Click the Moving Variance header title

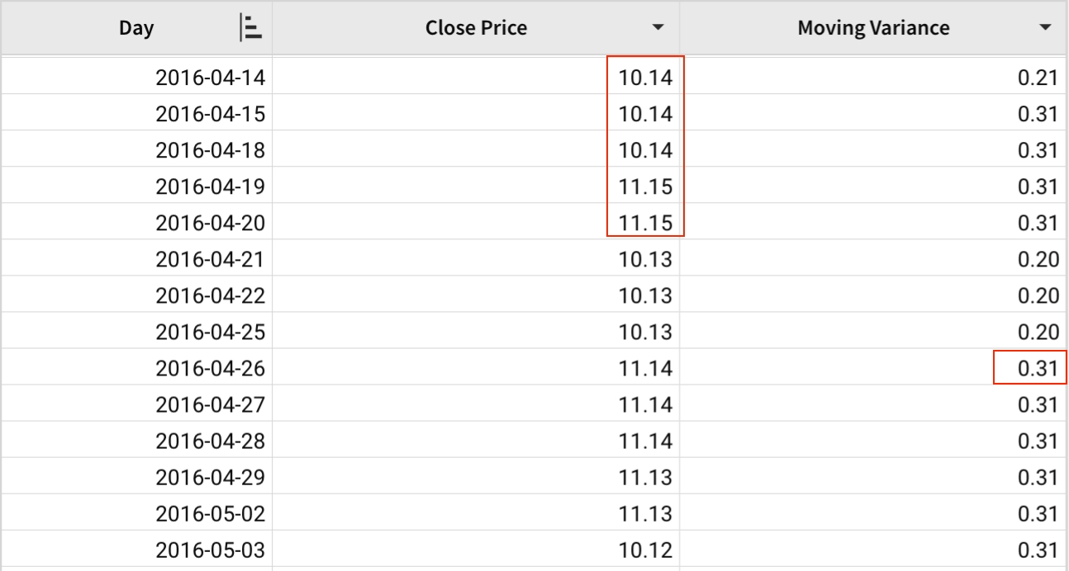(873, 28)
